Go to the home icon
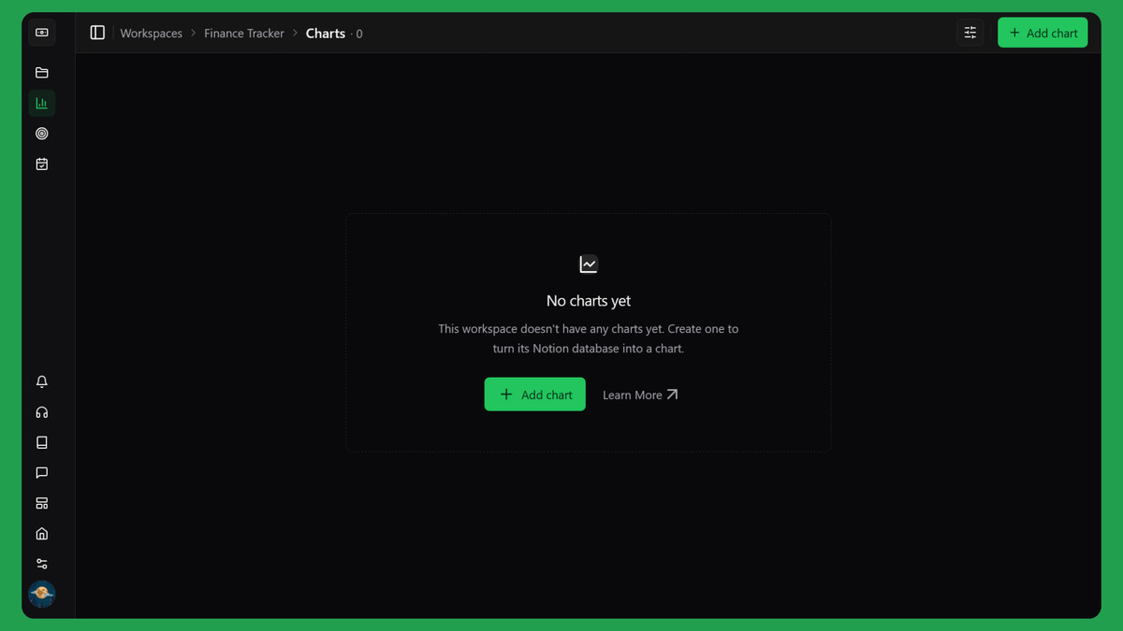Image resolution: width=1123 pixels, height=631 pixels. coord(42,534)
